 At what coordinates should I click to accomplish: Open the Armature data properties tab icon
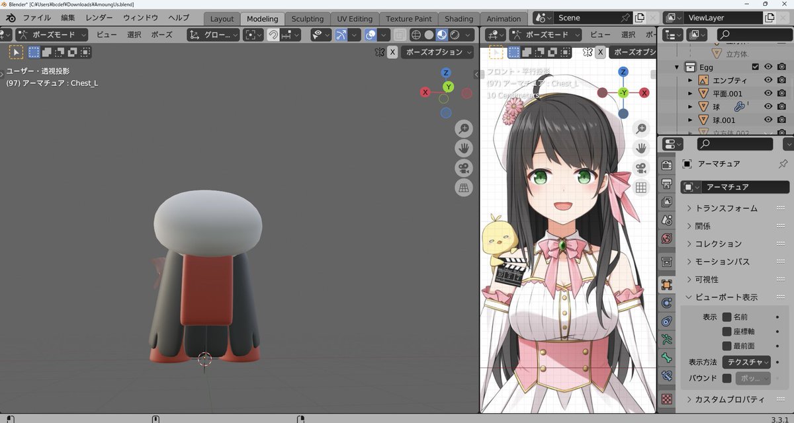click(x=667, y=340)
